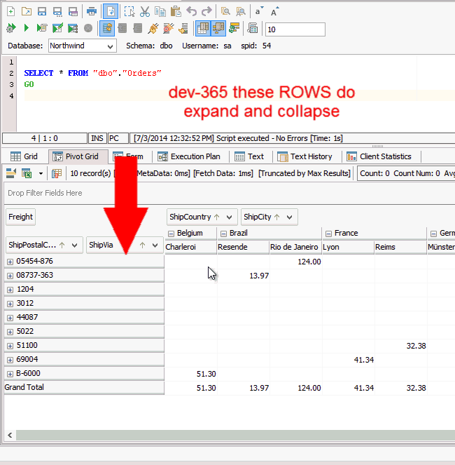Open the Text History tab
The image size is (455, 465).
click(305, 156)
